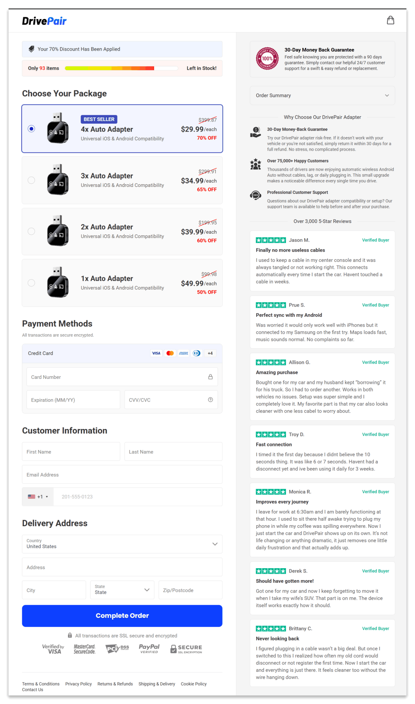Viewport: 415px width, 704px height.
Task: Click the Secure SSL Encryption badge
Action: pos(186,649)
